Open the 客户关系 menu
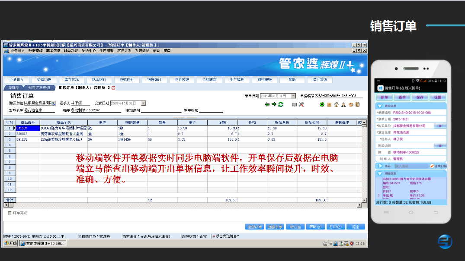Viewport: 465px width, 261px height. pyautogui.click(x=124, y=51)
